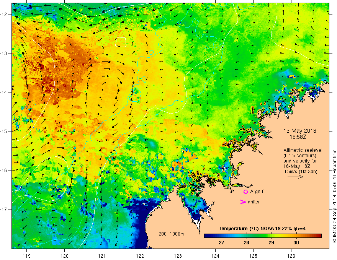
Task: Click the longitude axis label 126
Action: tap(291, 256)
